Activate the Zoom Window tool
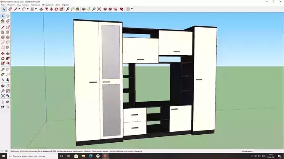This screenshot has width=284, height=159. (8, 91)
